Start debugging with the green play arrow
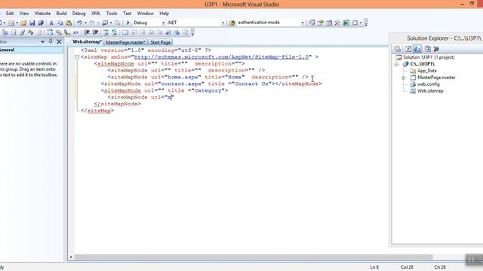 [x=128, y=23]
